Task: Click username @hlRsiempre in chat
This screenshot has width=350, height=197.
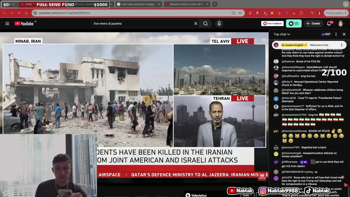Action: coord(290,162)
